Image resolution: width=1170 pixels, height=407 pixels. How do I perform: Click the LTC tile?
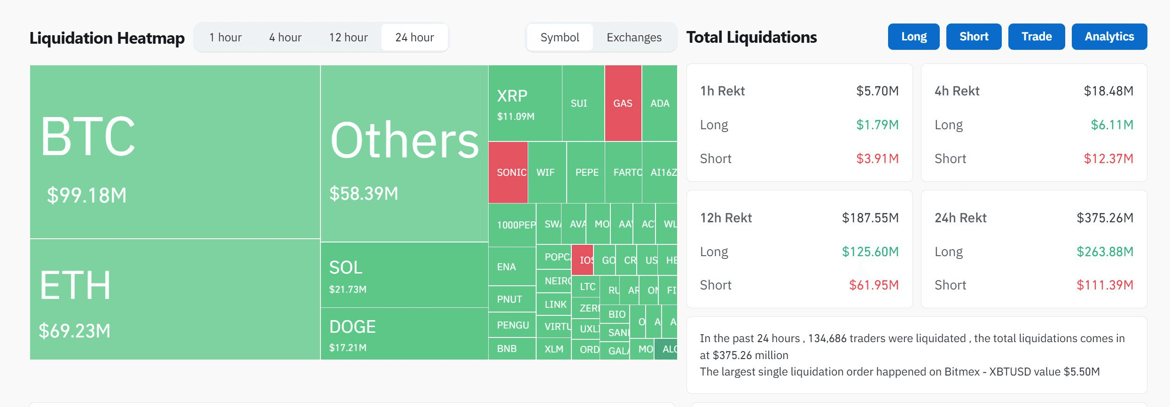click(586, 287)
